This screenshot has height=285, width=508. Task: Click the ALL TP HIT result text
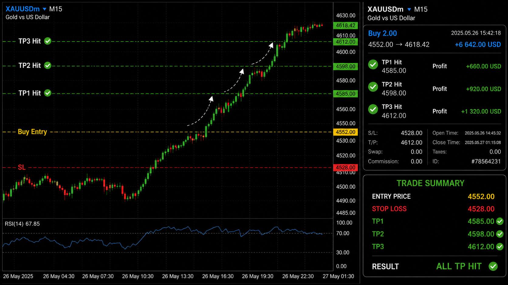[459, 267]
